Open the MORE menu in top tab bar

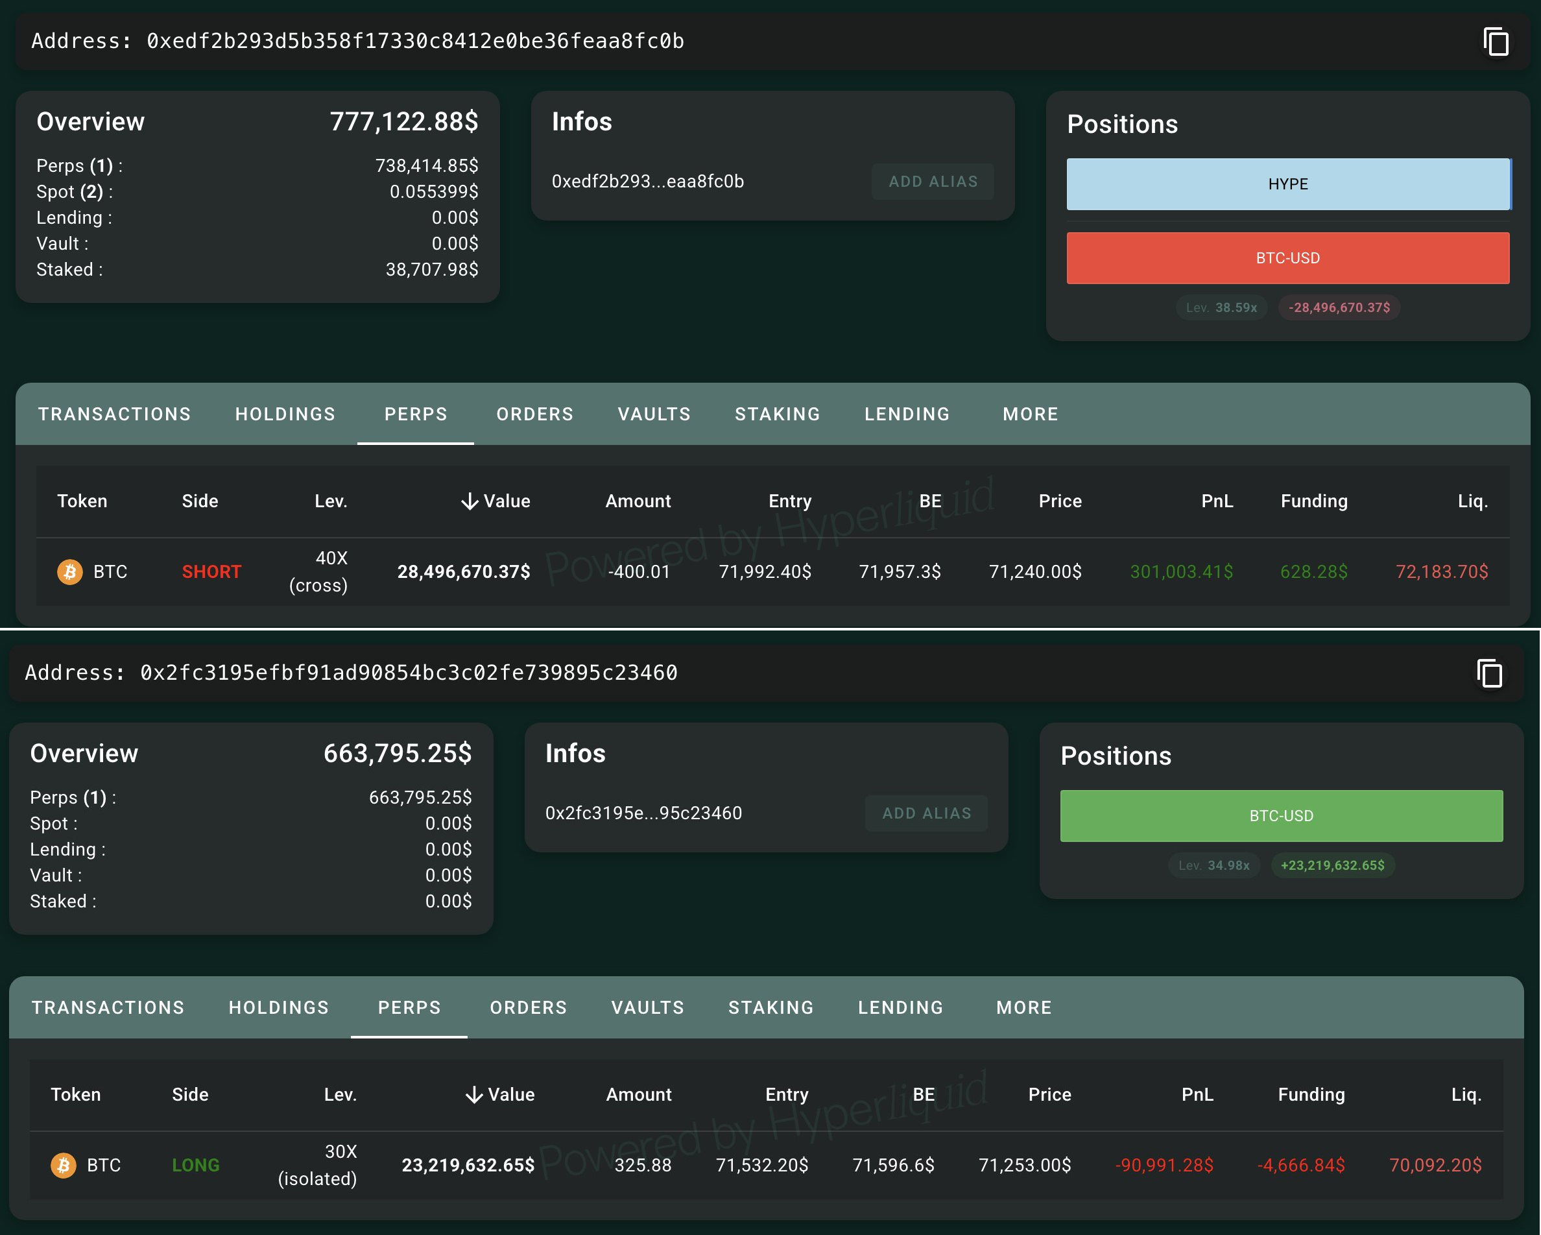coord(1030,414)
